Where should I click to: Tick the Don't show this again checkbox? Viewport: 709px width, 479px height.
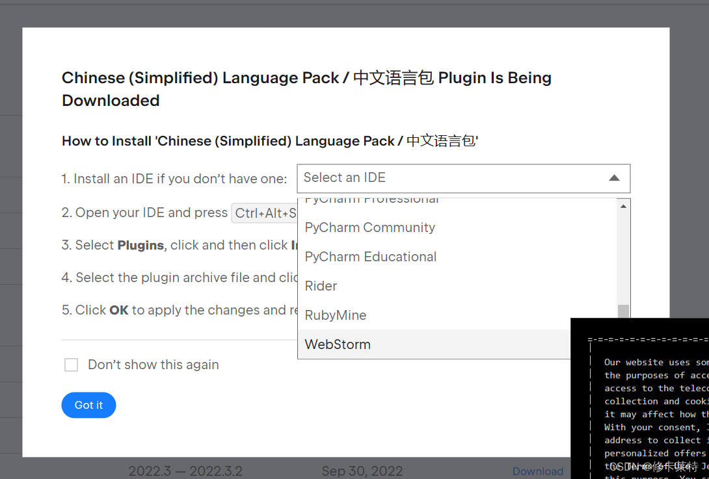pos(71,365)
